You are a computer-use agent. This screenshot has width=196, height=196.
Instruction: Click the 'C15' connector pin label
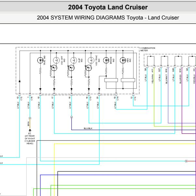[32, 99]
